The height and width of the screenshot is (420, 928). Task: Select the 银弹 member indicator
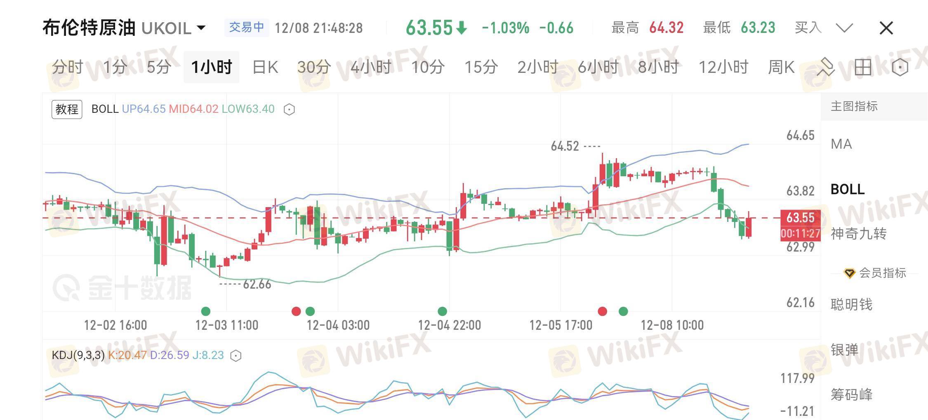845,350
